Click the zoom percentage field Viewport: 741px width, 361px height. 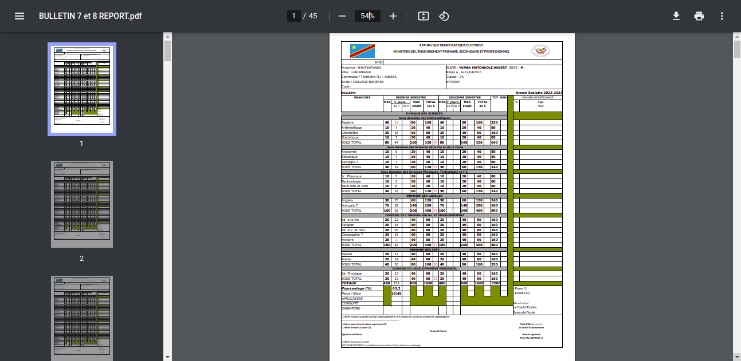coord(367,16)
